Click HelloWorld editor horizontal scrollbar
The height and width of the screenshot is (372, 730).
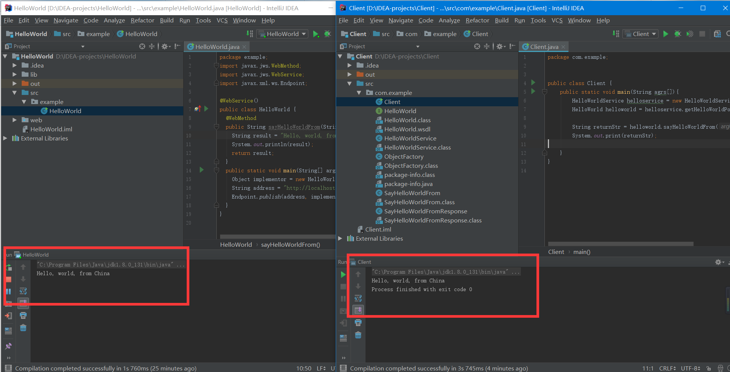[x=278, y=236]
